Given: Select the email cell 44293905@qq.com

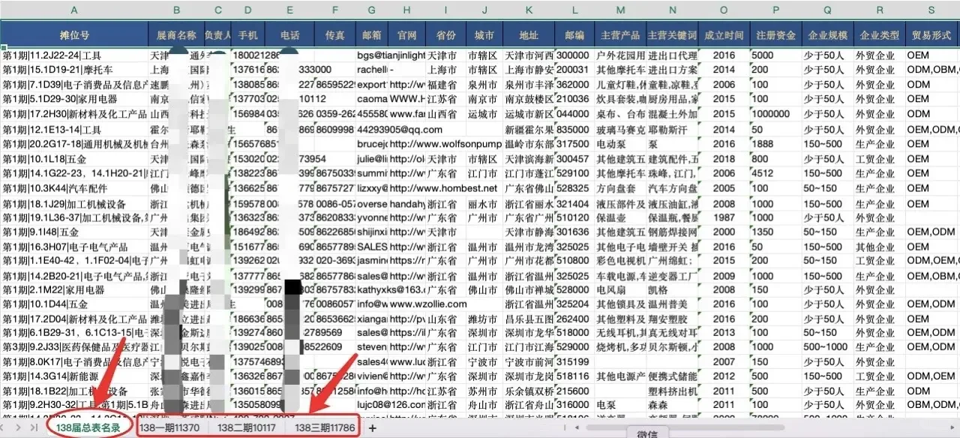Looking at the screenshot, I should tap(400, 129).
